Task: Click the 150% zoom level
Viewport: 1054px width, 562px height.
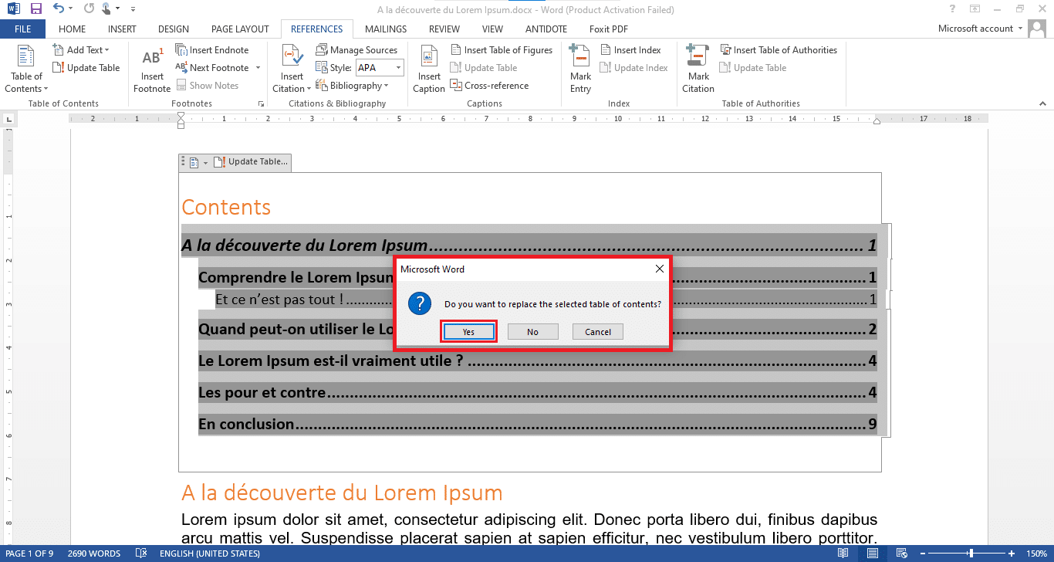Action: click(x=1036, y=554)
